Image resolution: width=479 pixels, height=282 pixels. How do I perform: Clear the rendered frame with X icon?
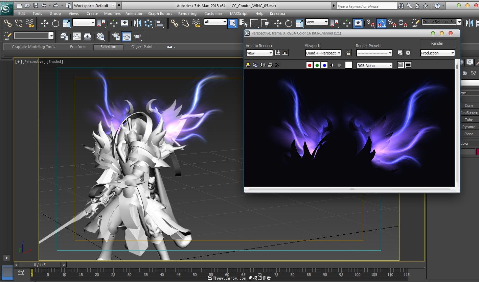(278, 65)
